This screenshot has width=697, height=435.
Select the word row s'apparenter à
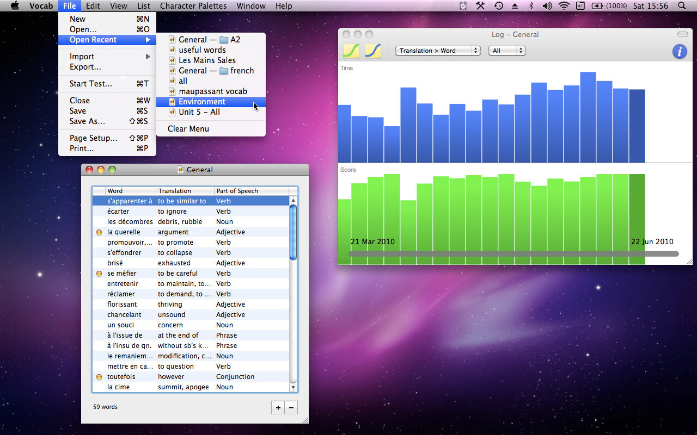191,201
